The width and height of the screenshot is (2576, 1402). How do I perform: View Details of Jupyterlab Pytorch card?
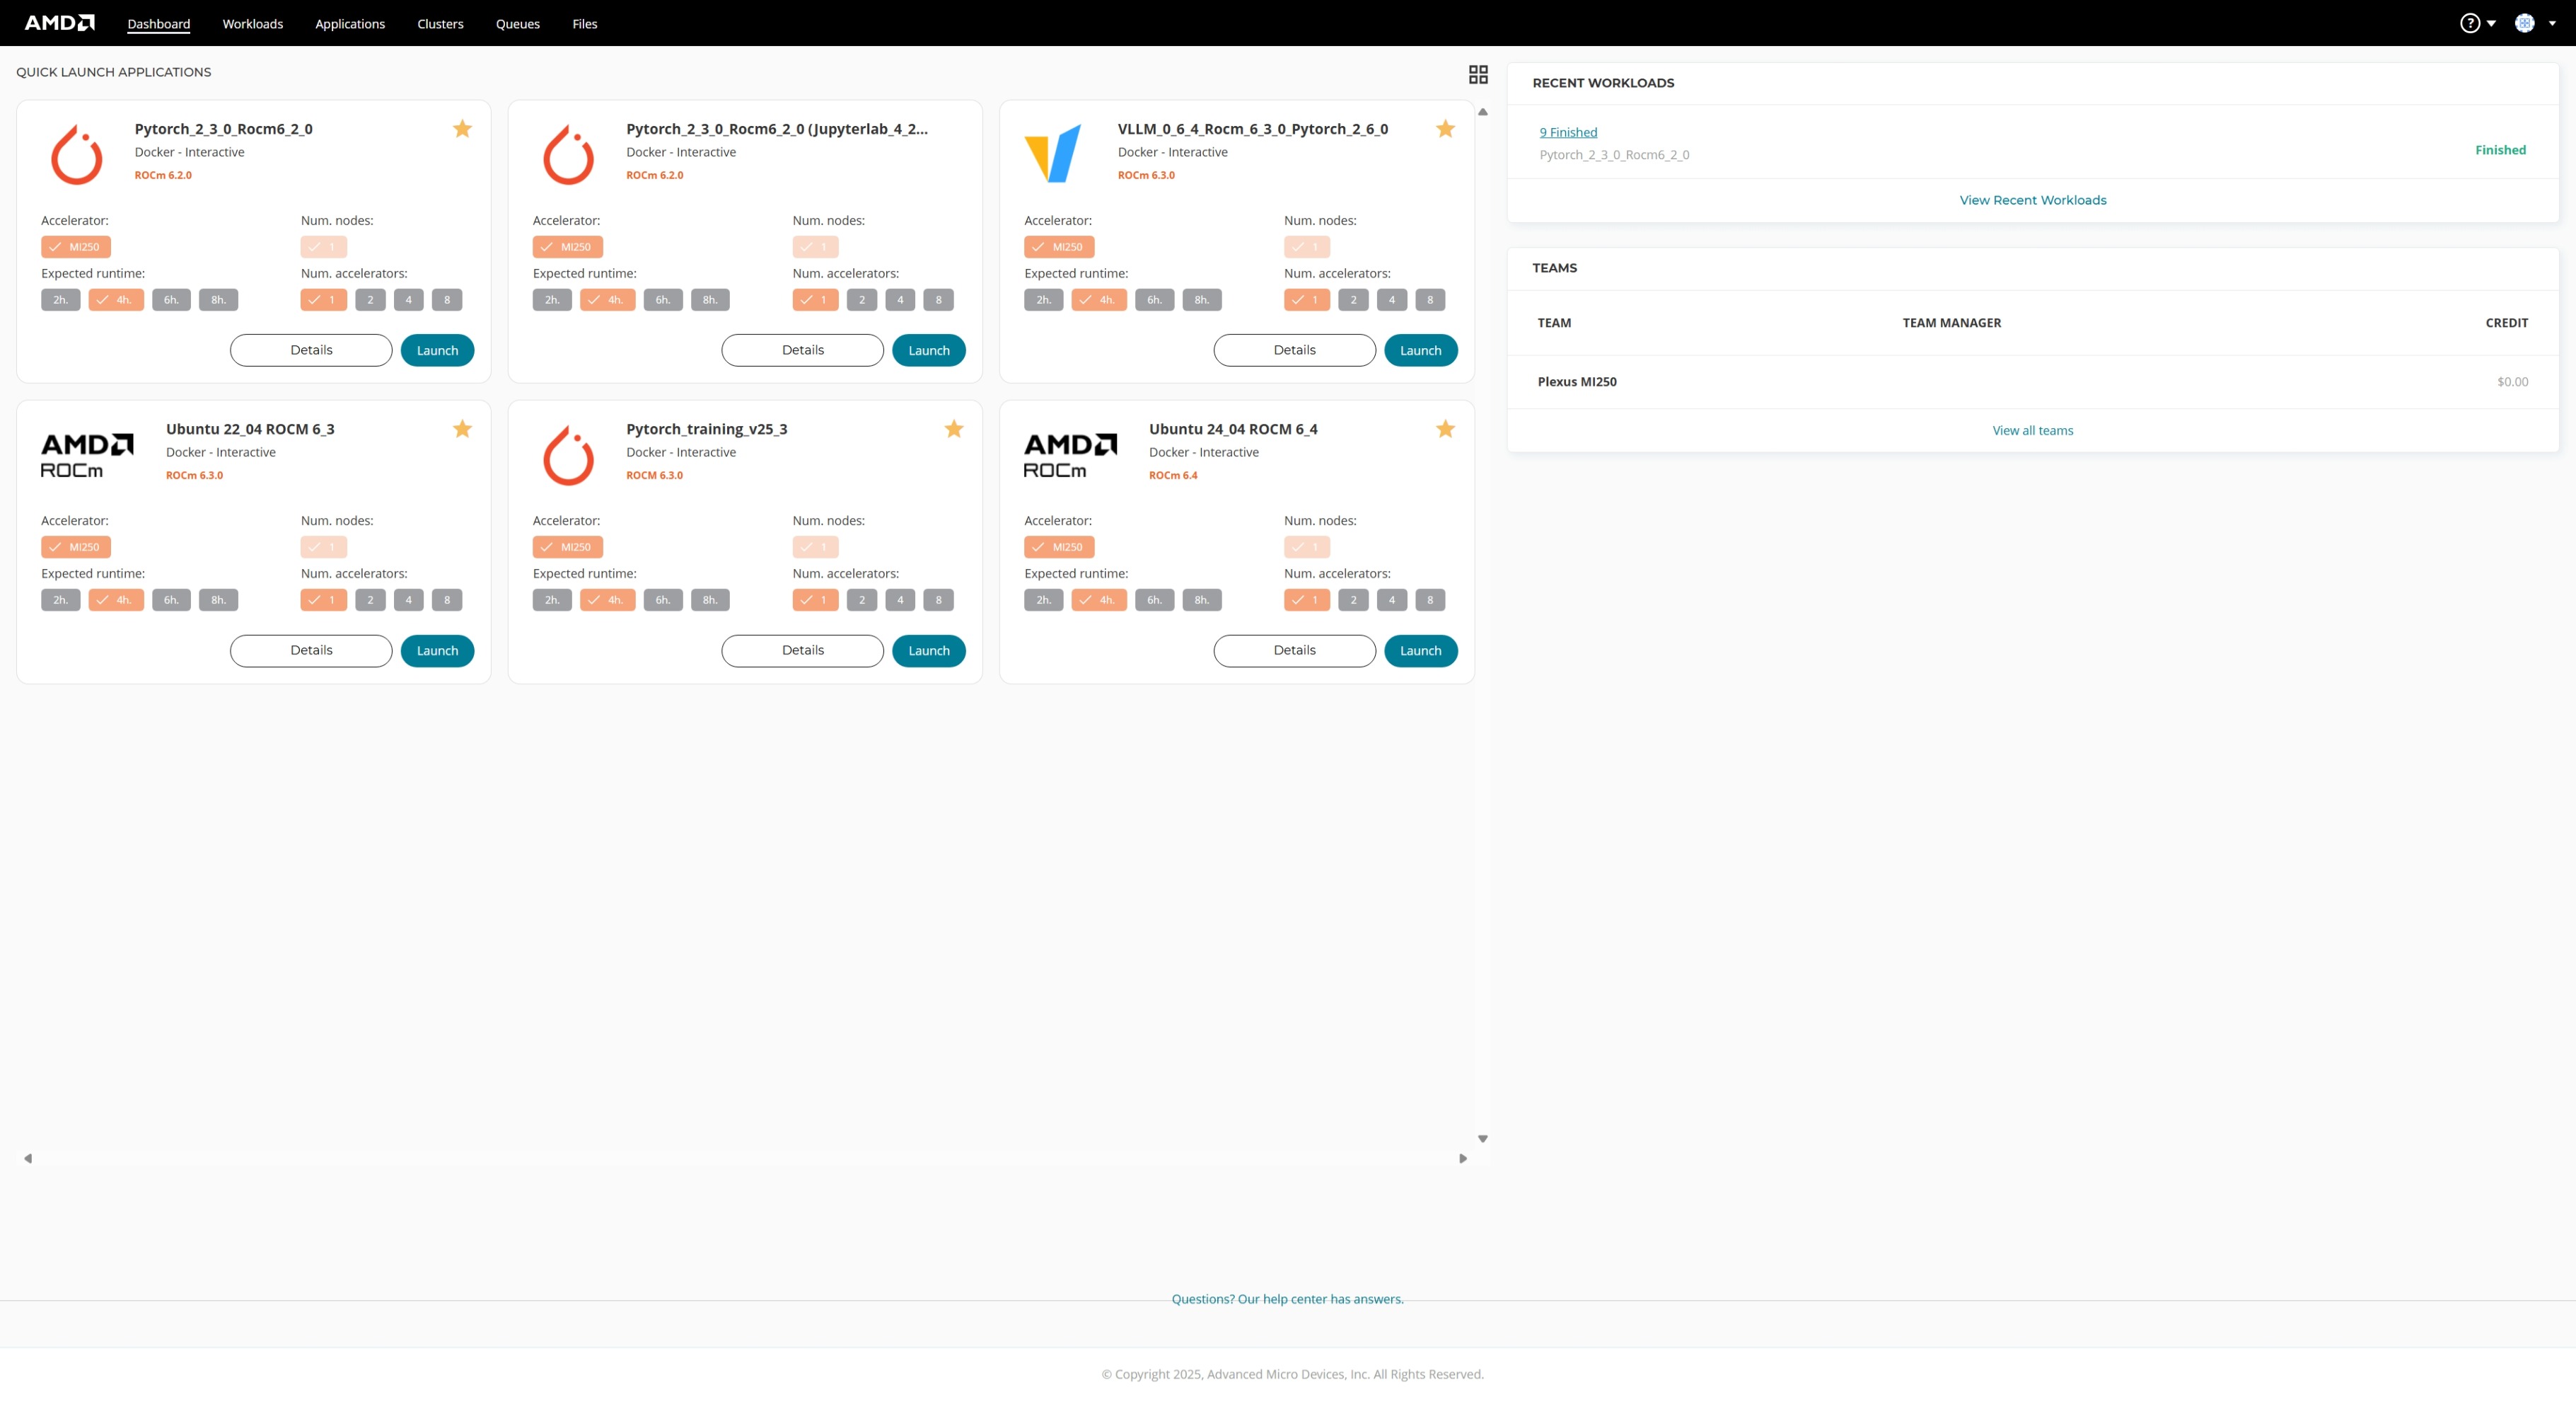pos(802,350)
